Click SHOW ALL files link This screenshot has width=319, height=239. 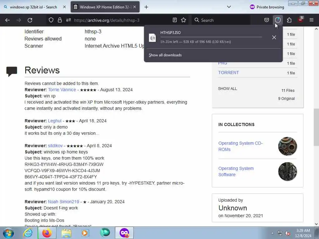point(227,89)
